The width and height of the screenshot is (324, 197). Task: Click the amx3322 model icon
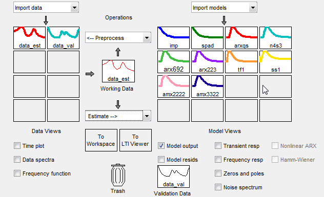[x=207, y=86]
